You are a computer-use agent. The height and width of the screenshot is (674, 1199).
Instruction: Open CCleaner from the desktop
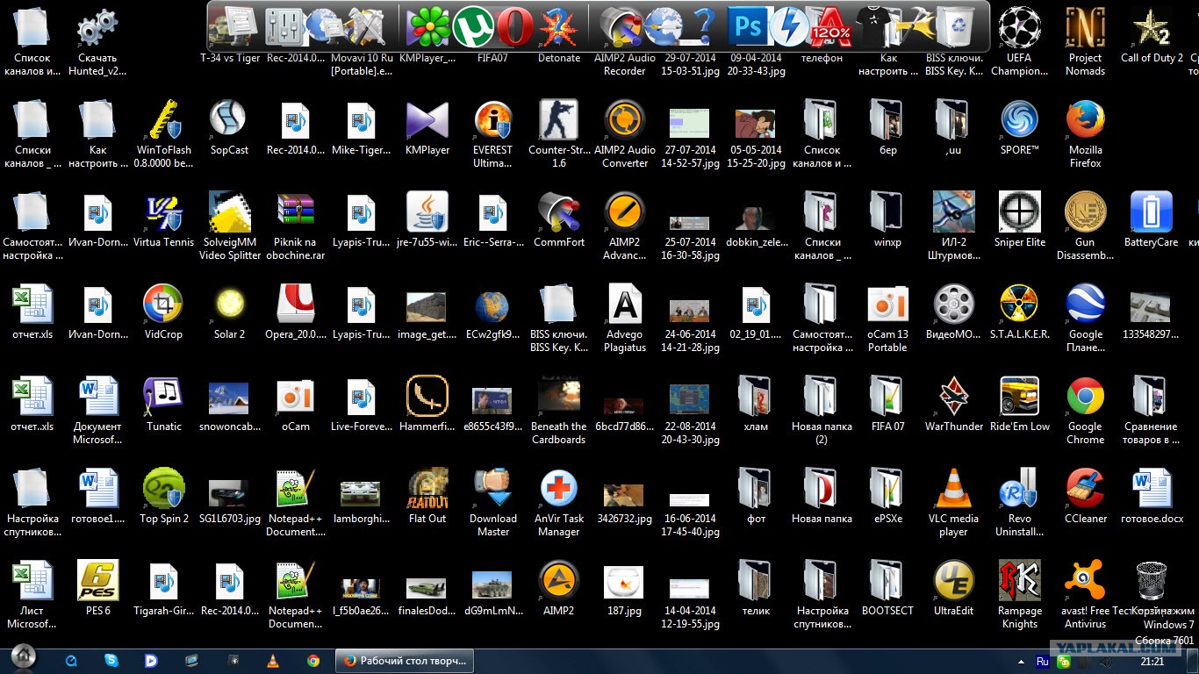(1085, 497)
